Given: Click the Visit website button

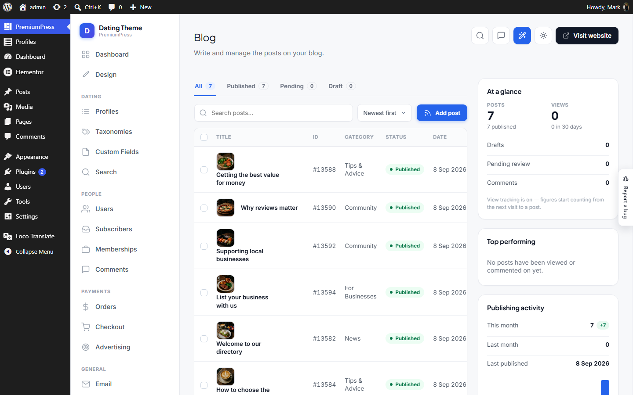Looking at the screenshot, I should [x=587, y=36].
